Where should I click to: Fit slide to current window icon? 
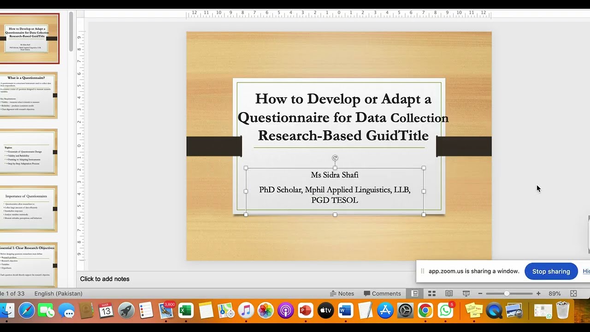(573, 293)
